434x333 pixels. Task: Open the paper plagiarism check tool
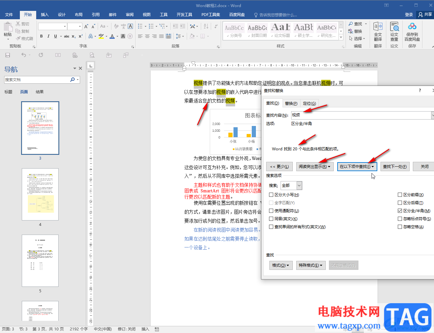coord(394,32)
